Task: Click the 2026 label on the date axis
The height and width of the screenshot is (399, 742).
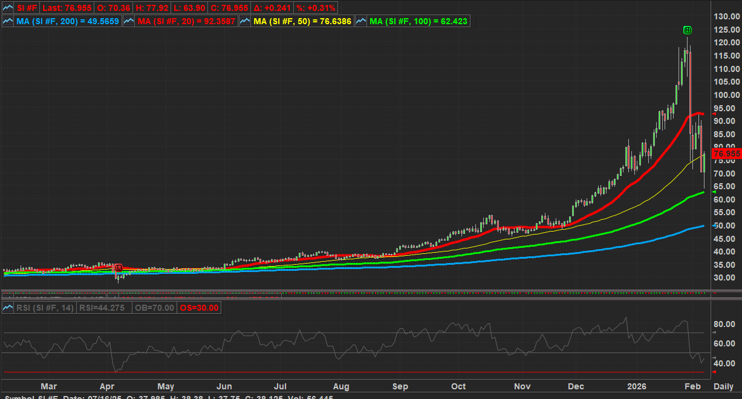Action: (636, 386)
